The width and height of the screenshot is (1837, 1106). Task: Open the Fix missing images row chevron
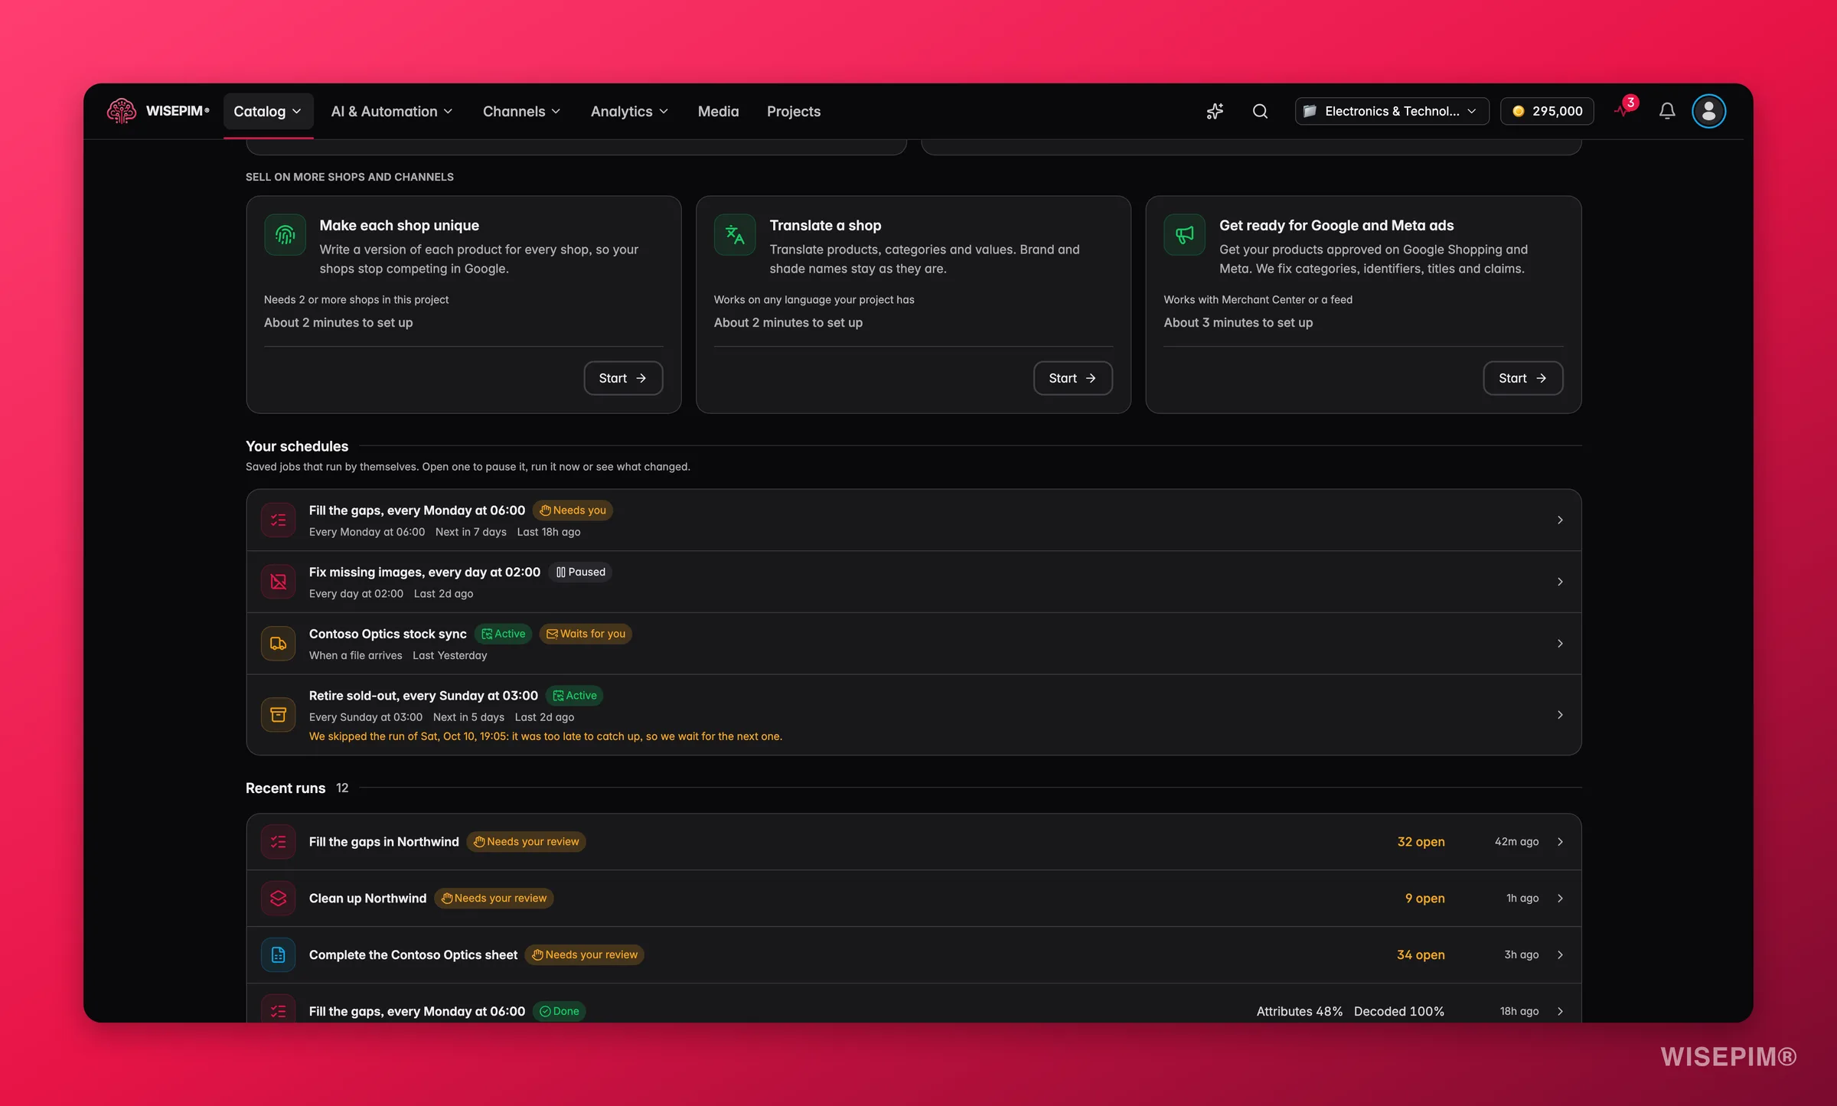tap(1560, 582)
